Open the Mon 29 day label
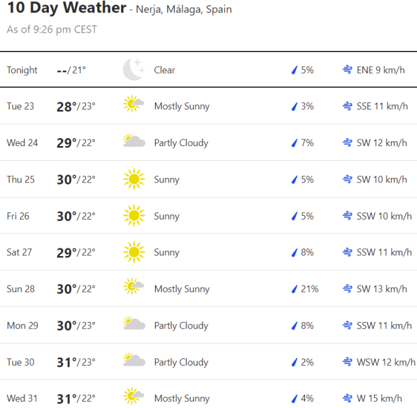 point(22,325)
